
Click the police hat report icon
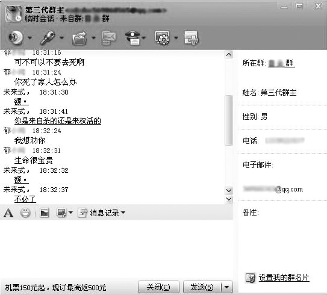point(132,38)
